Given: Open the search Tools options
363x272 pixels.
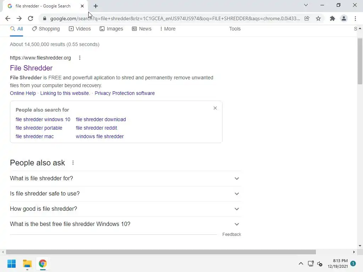Looking at the screenshot, I should tap(235, 29).
